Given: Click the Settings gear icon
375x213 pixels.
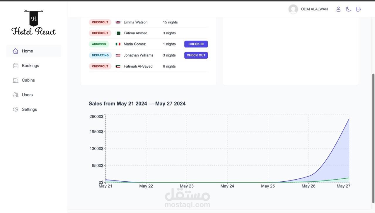Looking at the screenshot, I should coord(16,110).
